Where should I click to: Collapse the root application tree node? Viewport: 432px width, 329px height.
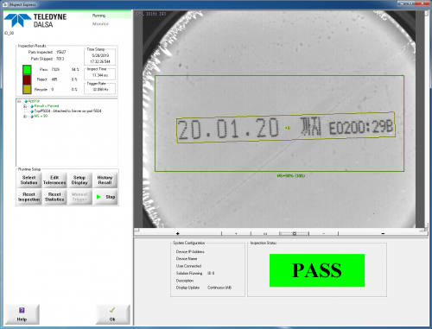point(19,101)
